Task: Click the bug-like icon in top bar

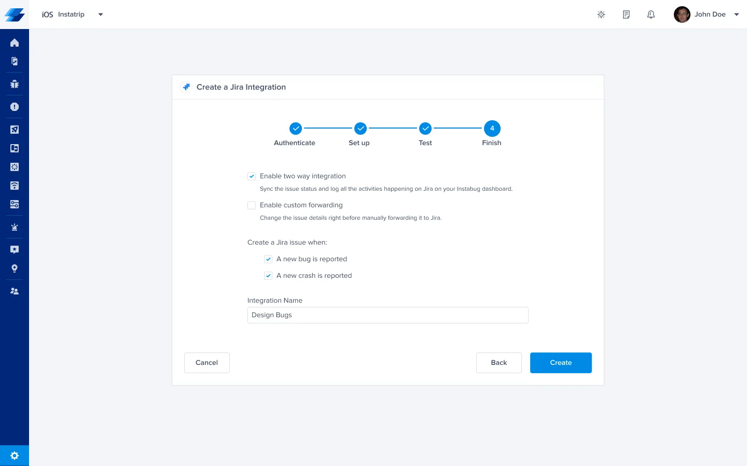Action: (601, 15)
